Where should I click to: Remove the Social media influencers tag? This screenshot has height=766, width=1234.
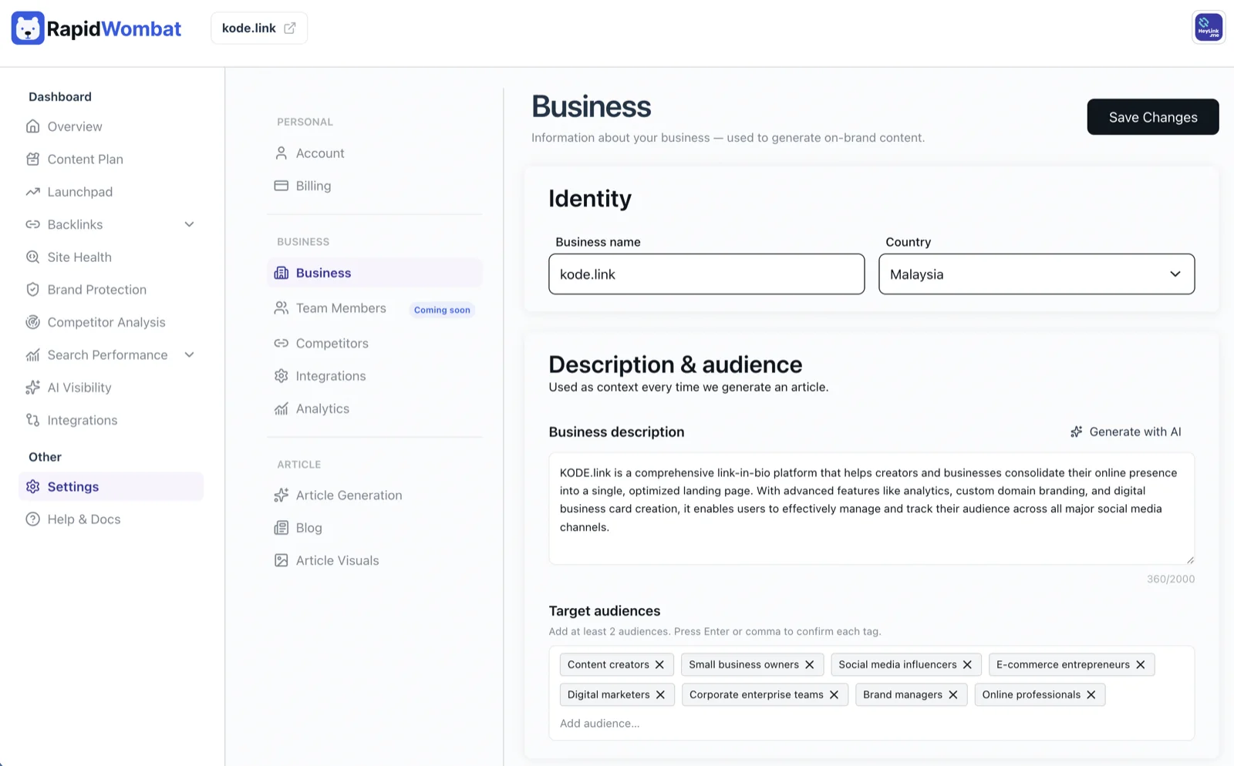click(x=967, y=664)
